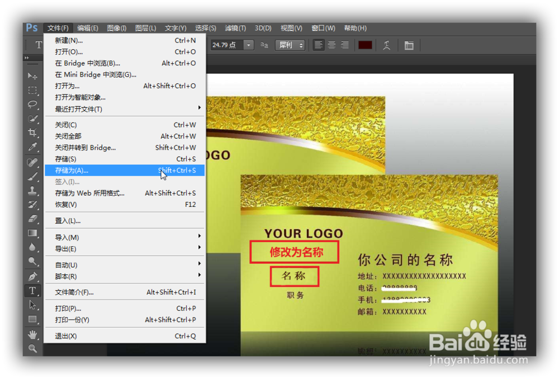Select the Spot Healing Brush tool
The height and width of the screenshot is (379, 559).
click(32, 163)
